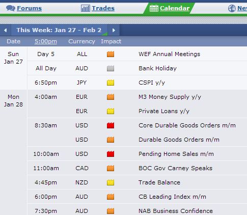Select the CB Leading Index m/m event
This screenshot has width=247, height=215.
pyautogui.click(x=172, y=197)
